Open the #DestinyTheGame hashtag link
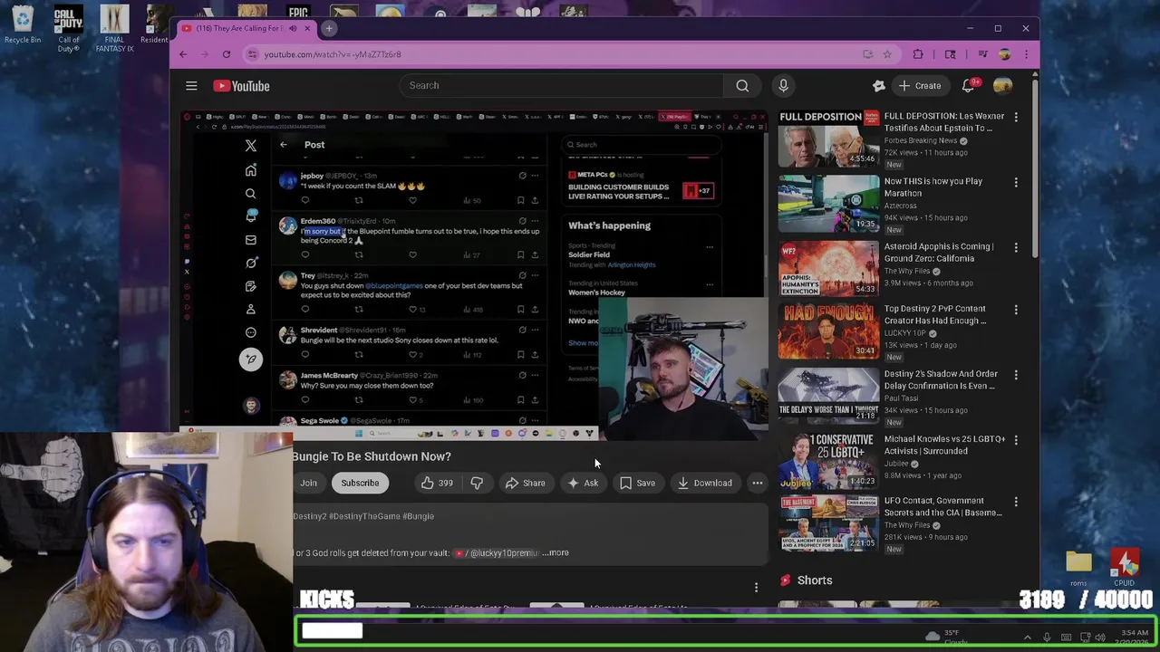1160x652 pixels. click(x=363, y=516)
